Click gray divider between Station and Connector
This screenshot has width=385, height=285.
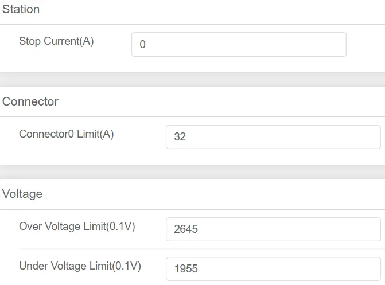[x=192, y=79]
